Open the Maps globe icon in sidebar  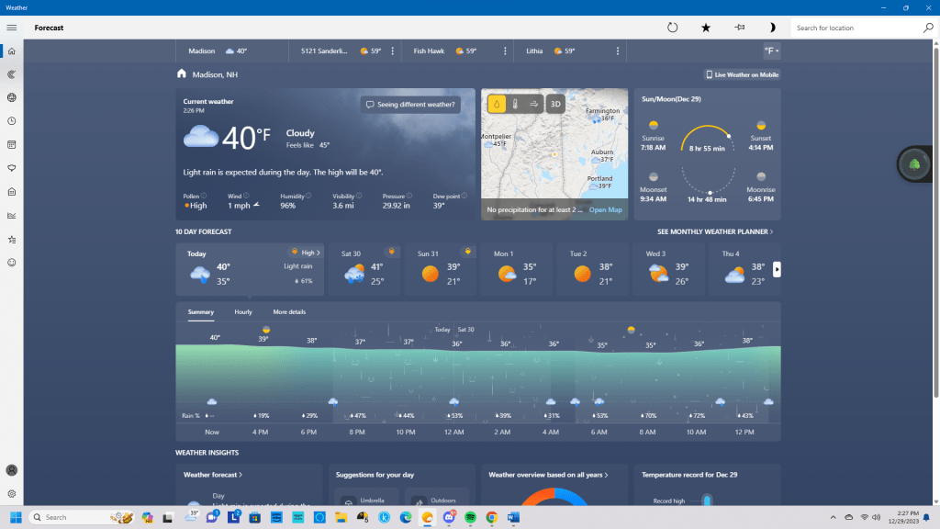12,97
